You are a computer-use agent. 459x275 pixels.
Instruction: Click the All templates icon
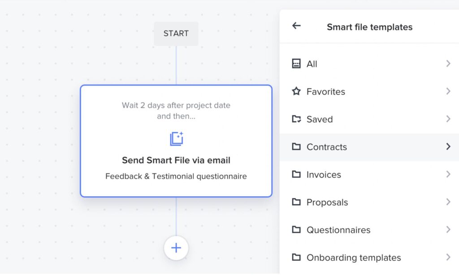click(296, 64)
